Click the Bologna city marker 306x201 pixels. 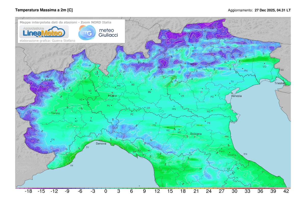pos(195,137)
